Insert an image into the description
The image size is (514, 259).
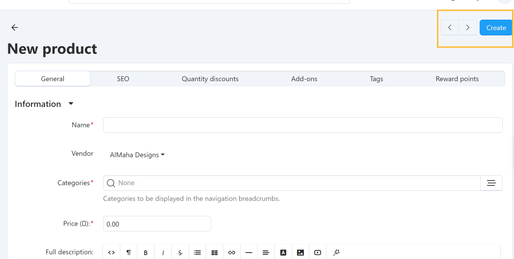point(300,253)
